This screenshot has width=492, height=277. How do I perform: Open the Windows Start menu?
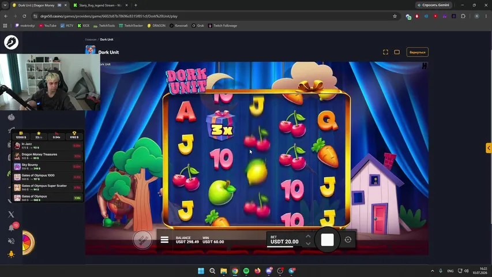pyautogui.click(x=201, y=271)
